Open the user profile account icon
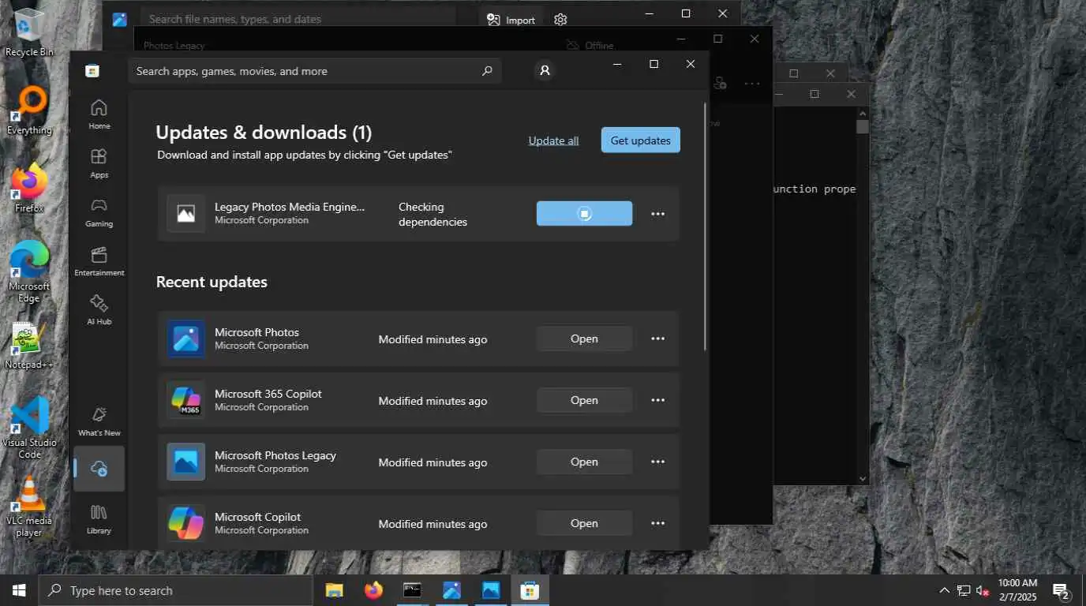 (x=545, y=71)
